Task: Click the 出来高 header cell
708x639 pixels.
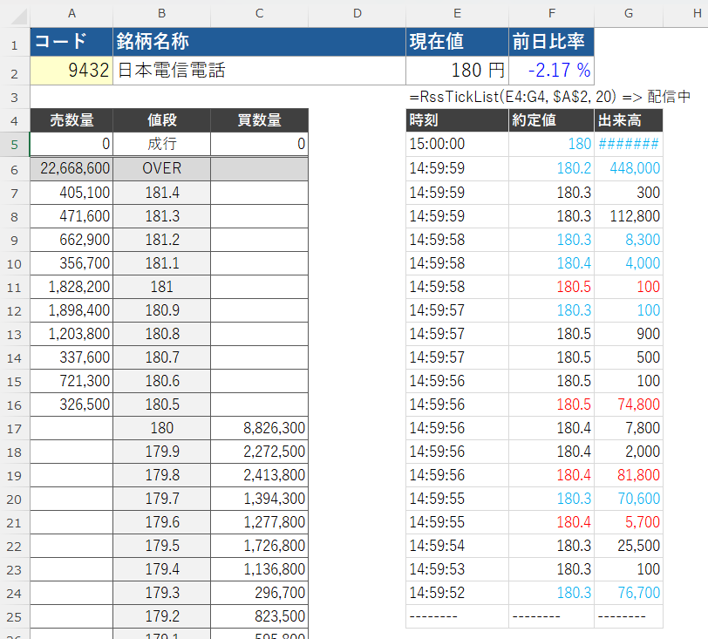Action: 629,120
